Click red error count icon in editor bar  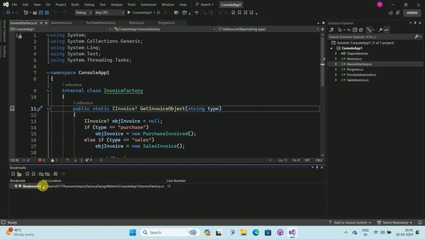coord(40,160)
